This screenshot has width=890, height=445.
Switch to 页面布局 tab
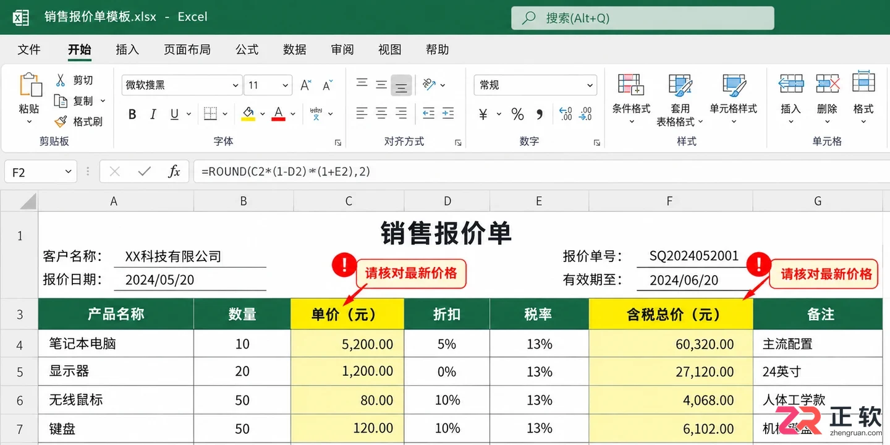point(187,49)
